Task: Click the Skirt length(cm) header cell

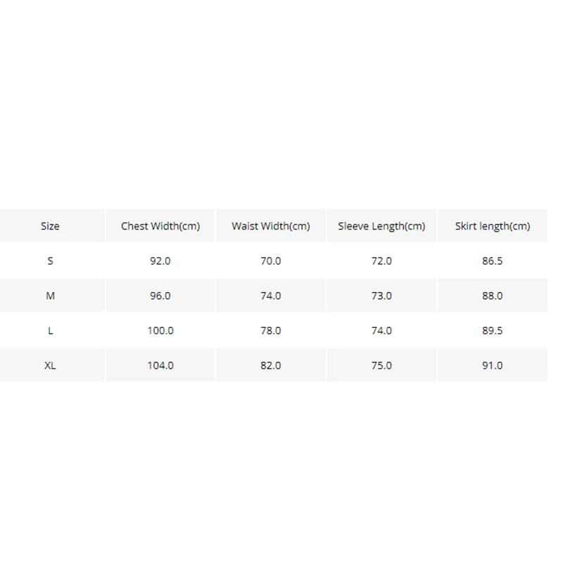Action: [x=493, y=226]
